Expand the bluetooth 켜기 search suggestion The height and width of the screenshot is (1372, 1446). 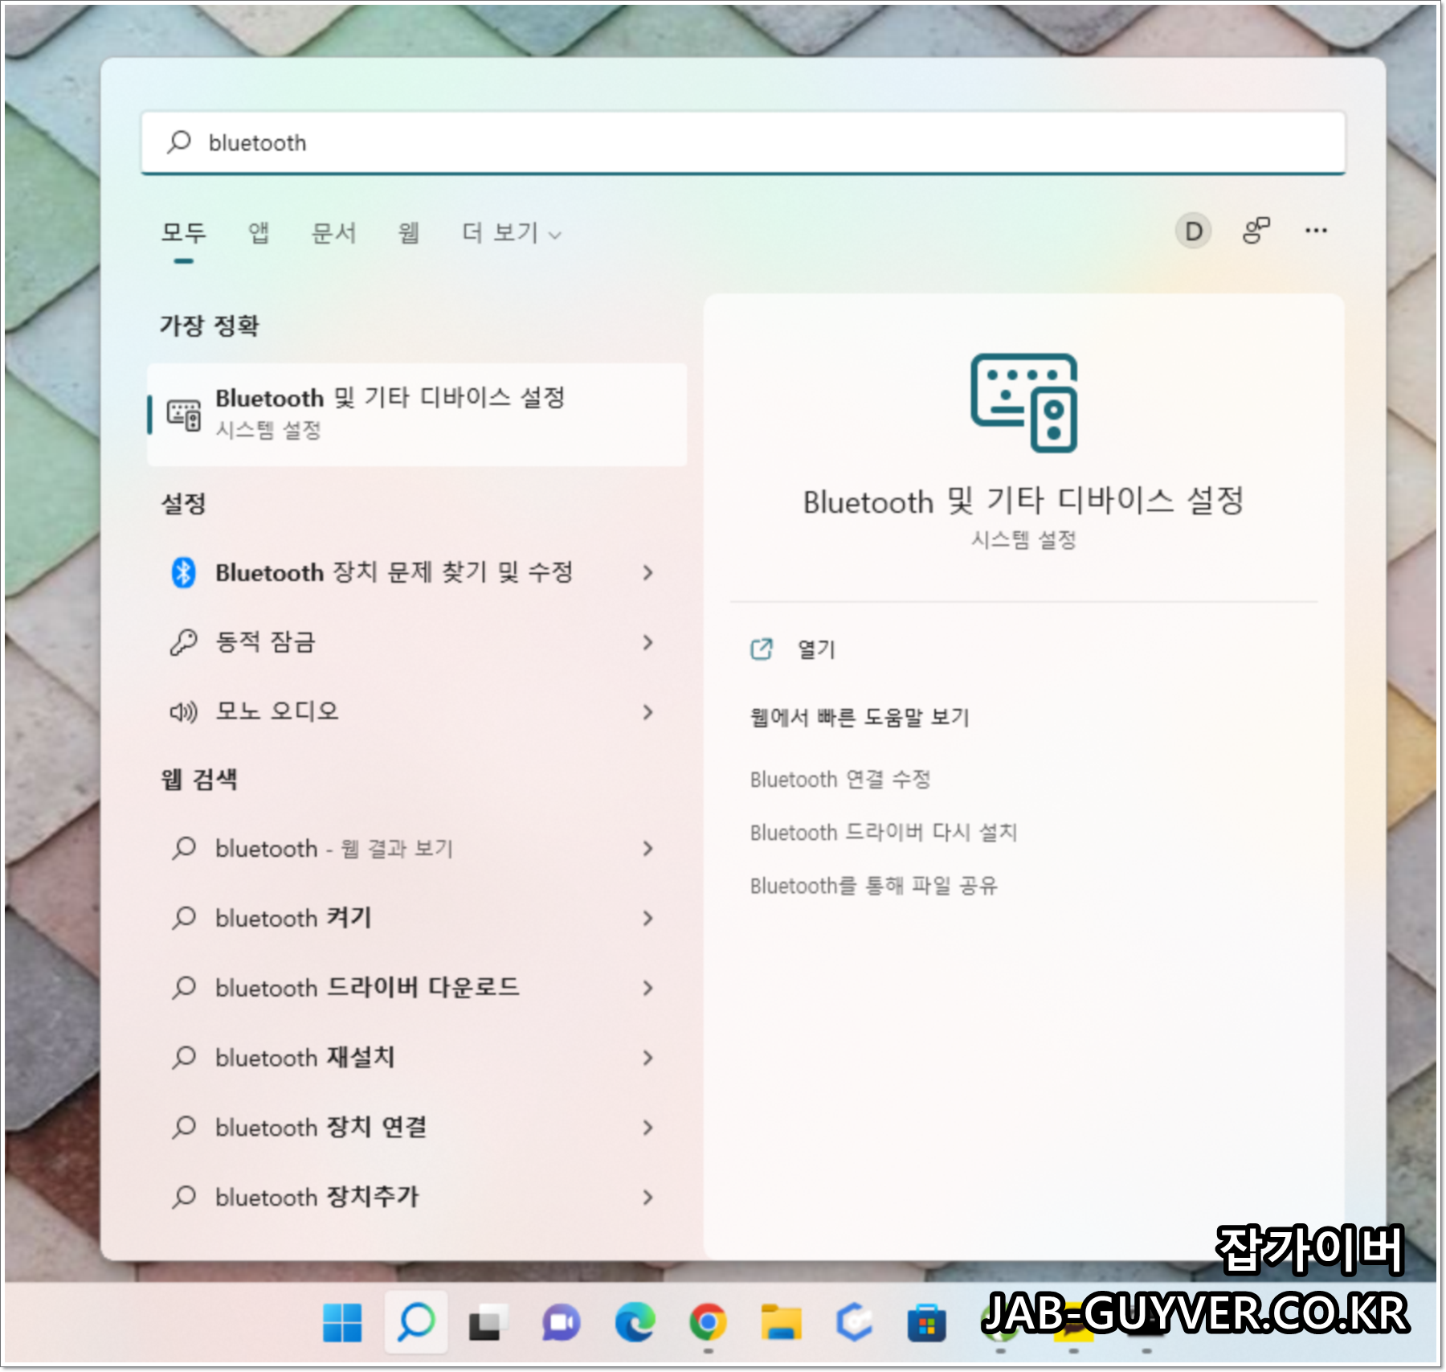[292, 918]
